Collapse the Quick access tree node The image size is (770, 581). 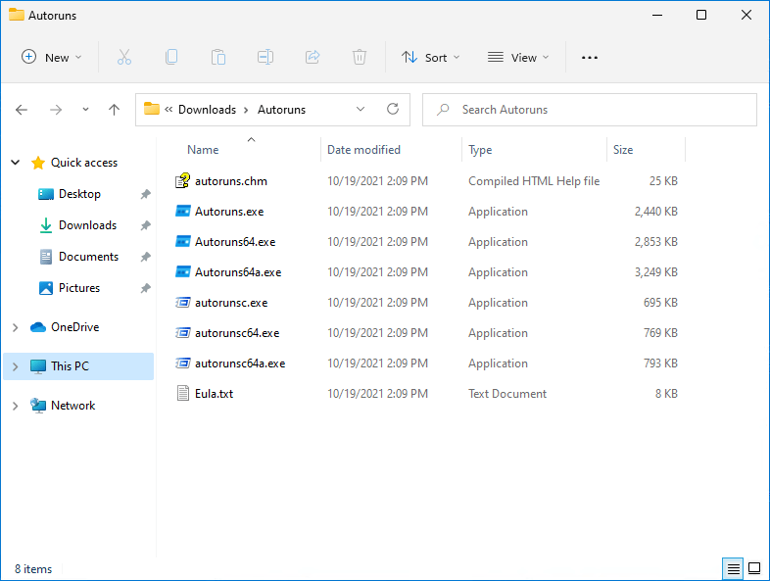pyautogui.click(x=16, y=162)
